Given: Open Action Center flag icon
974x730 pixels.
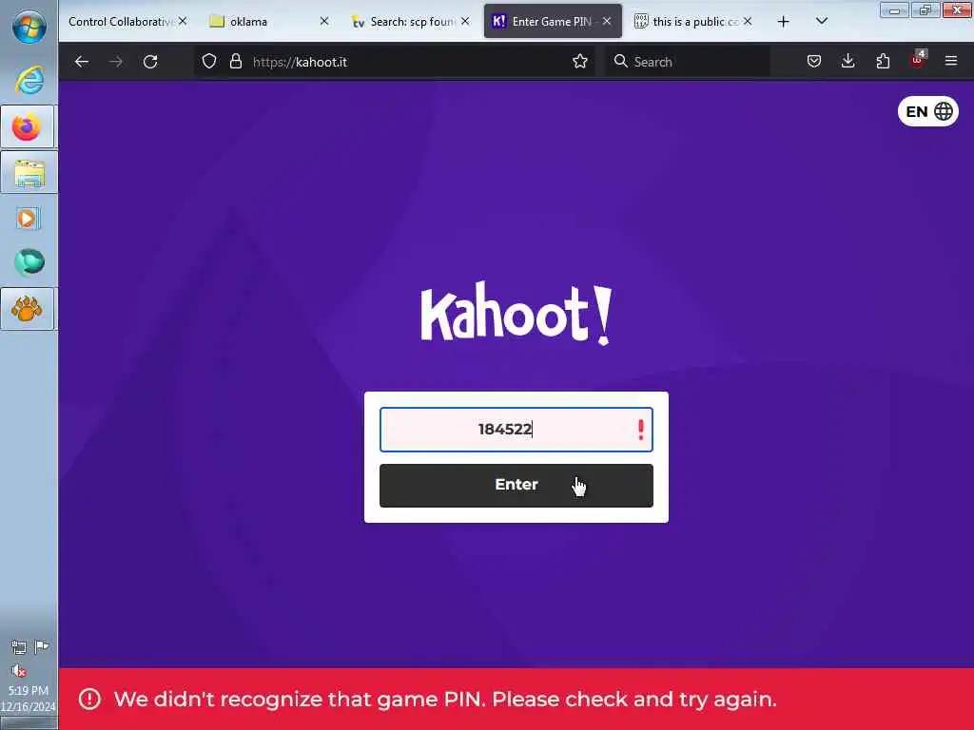Looking at the screenshot, I should coord(42,647).
